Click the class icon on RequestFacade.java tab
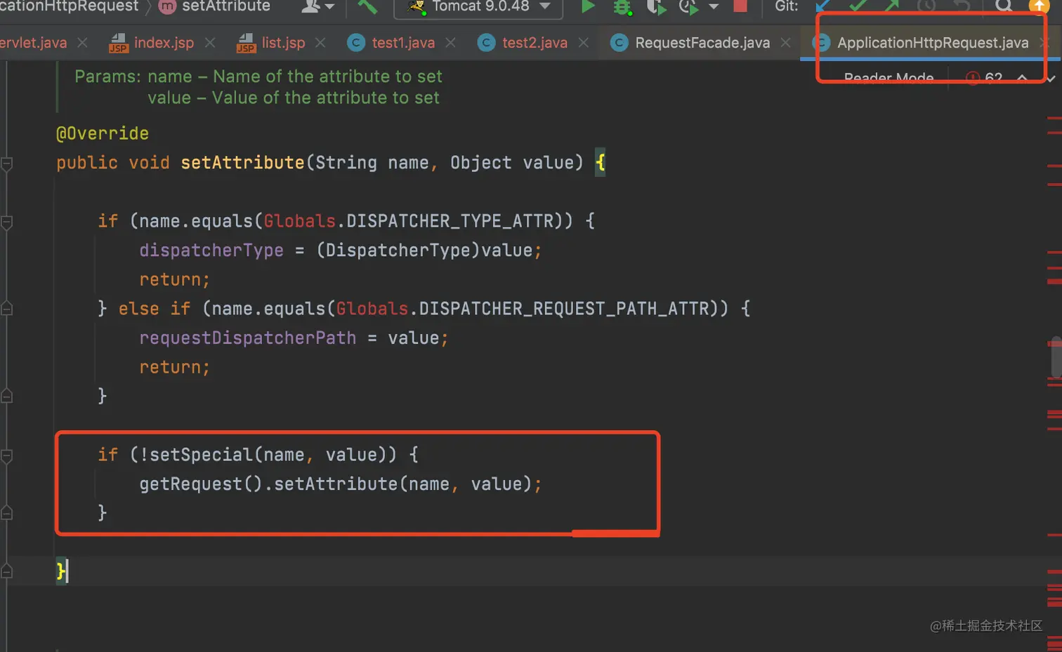The image size is (1062, 652). tap(619, 43)
